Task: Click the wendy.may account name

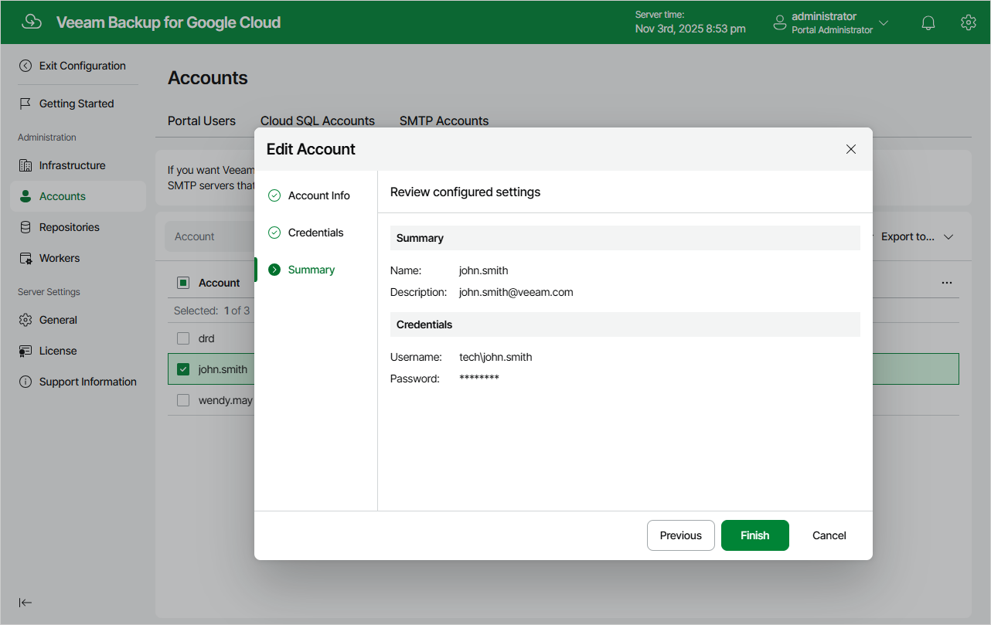Action: (226, 400)
